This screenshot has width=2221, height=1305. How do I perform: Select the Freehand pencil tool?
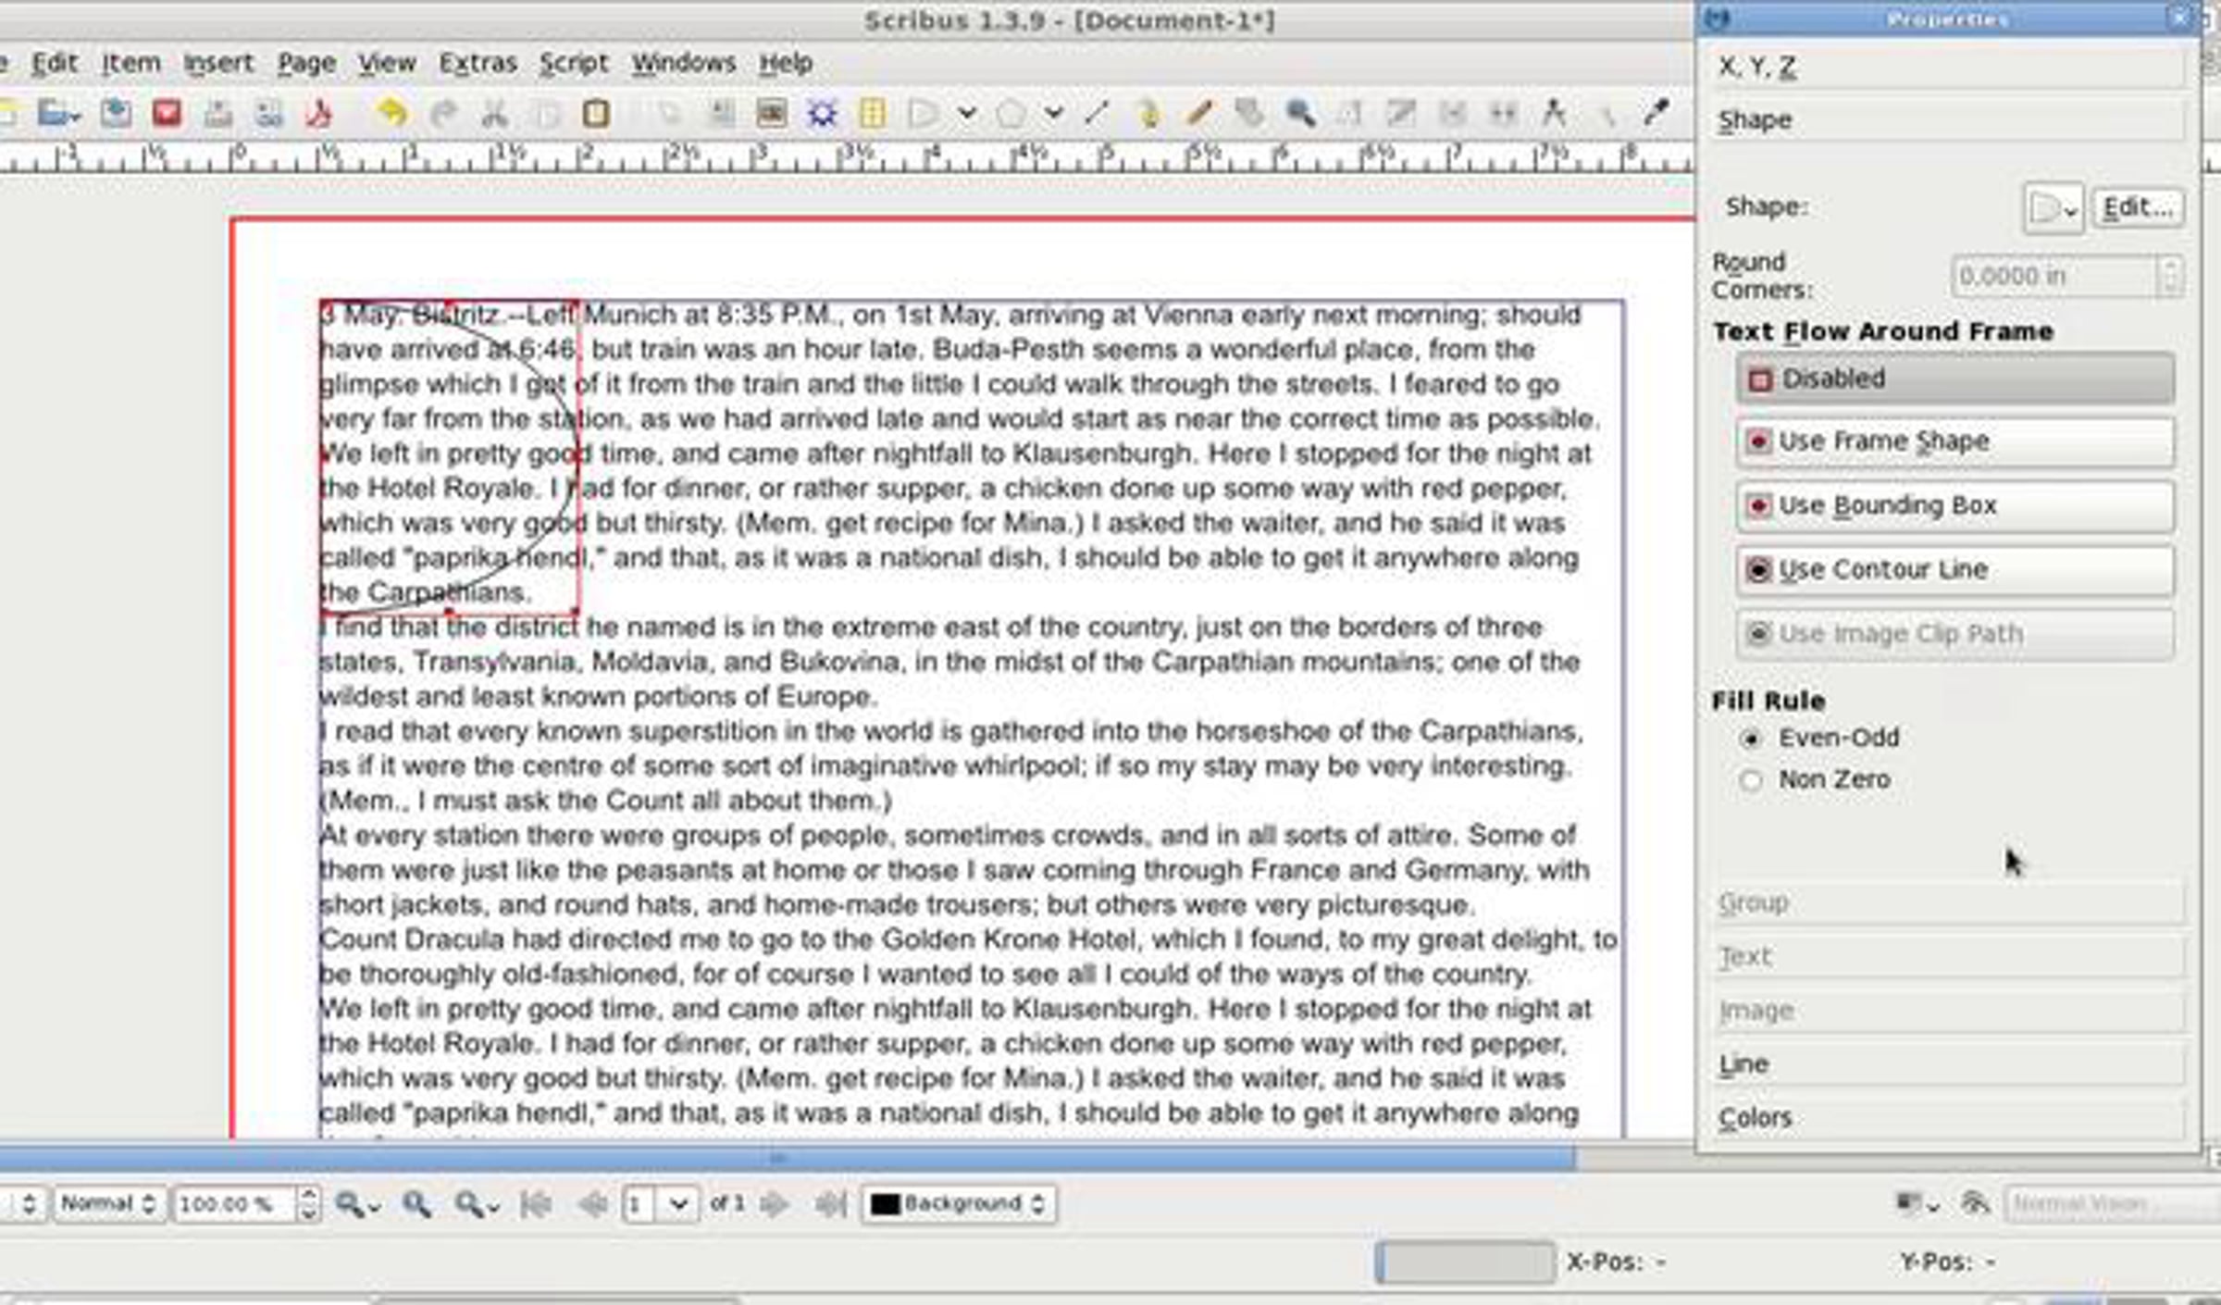click(x=1199, y=114)
